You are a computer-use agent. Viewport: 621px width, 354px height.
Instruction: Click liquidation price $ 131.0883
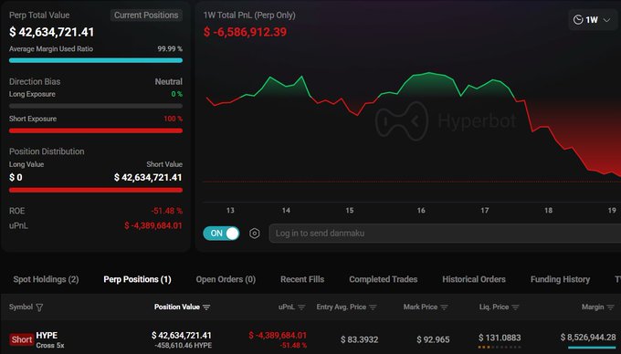[x=500, y=338]
